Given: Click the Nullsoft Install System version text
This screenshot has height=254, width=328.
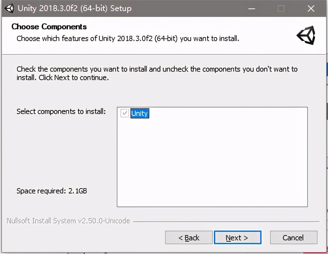Looking at the screenshot, I should [68, 221].
